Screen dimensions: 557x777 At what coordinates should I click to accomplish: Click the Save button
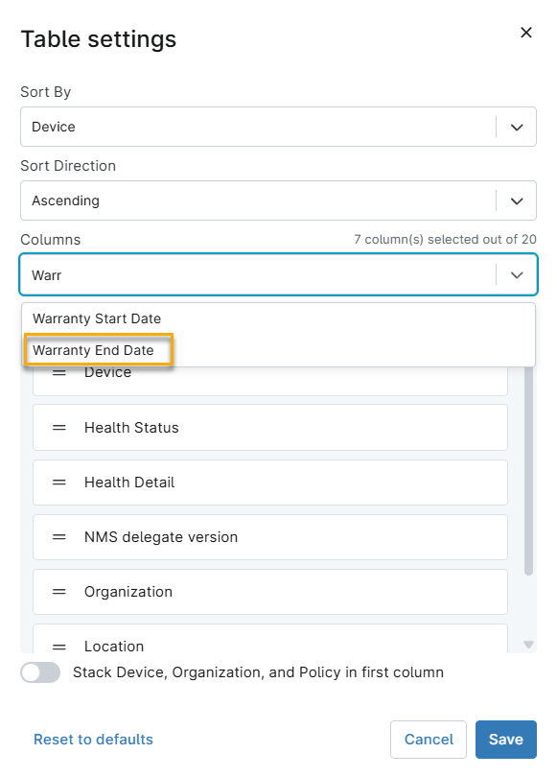tap(505, 740)
